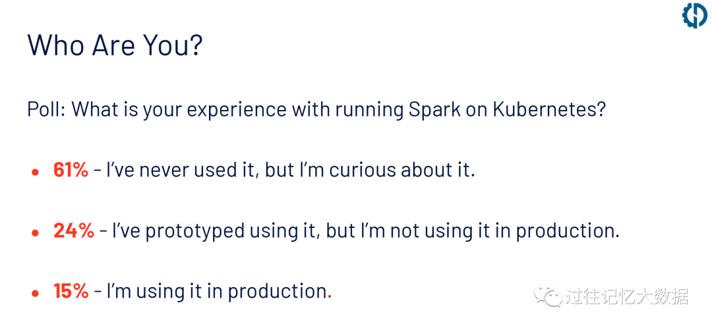Click the red bullet before 15%
This screenshot has height=328, width=712.
click(35, 293)
